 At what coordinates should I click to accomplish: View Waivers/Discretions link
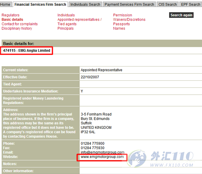coord(129,20)
